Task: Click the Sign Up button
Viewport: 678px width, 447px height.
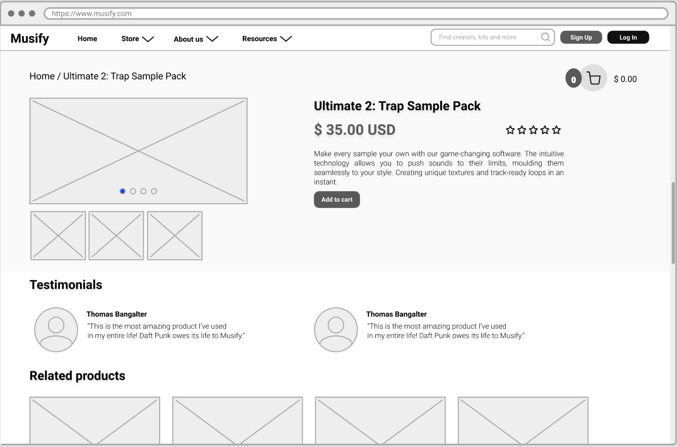Action: (x=581, y=37)
